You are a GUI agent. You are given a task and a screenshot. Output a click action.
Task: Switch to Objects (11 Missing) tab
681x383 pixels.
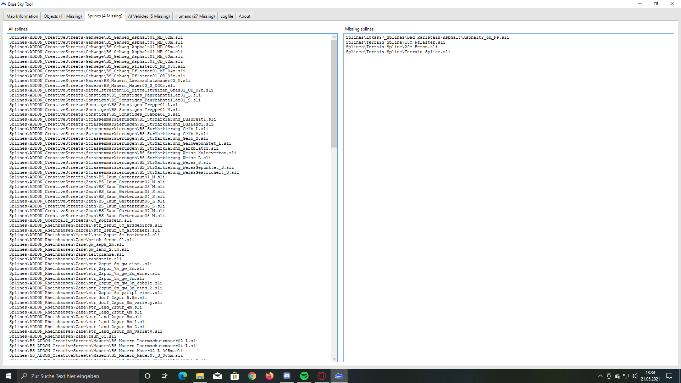62,16
